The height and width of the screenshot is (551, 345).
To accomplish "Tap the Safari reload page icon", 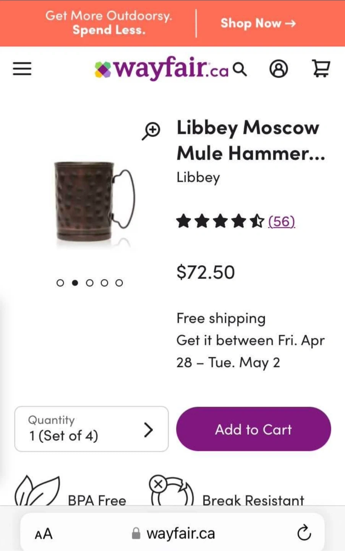I will (x=304, y=533).
